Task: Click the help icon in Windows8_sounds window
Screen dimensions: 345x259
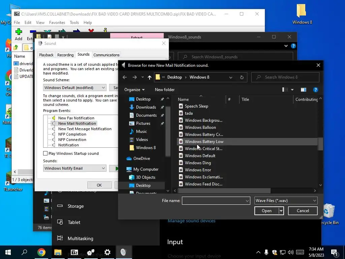Action: (293, 46)
